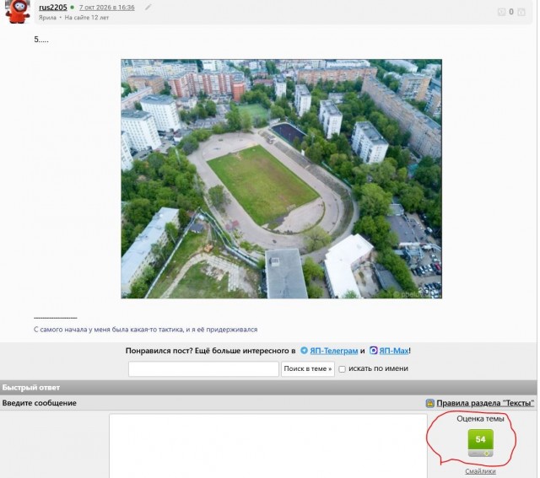Follow the ЯП-Телеграм link
This screenshot has height=478, width=540.
(x=334, y=351)
